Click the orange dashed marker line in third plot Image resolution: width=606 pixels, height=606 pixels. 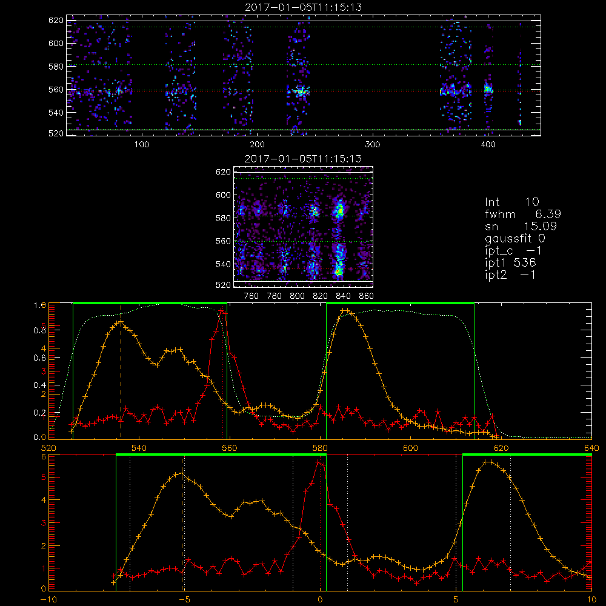pyautogui.click(x=121, y=371)
